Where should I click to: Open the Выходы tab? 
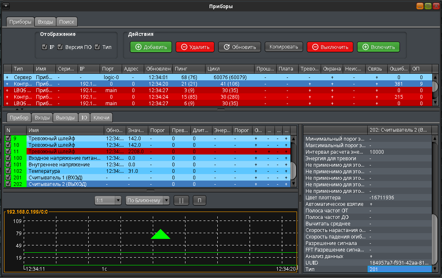[x=65, y=118]
